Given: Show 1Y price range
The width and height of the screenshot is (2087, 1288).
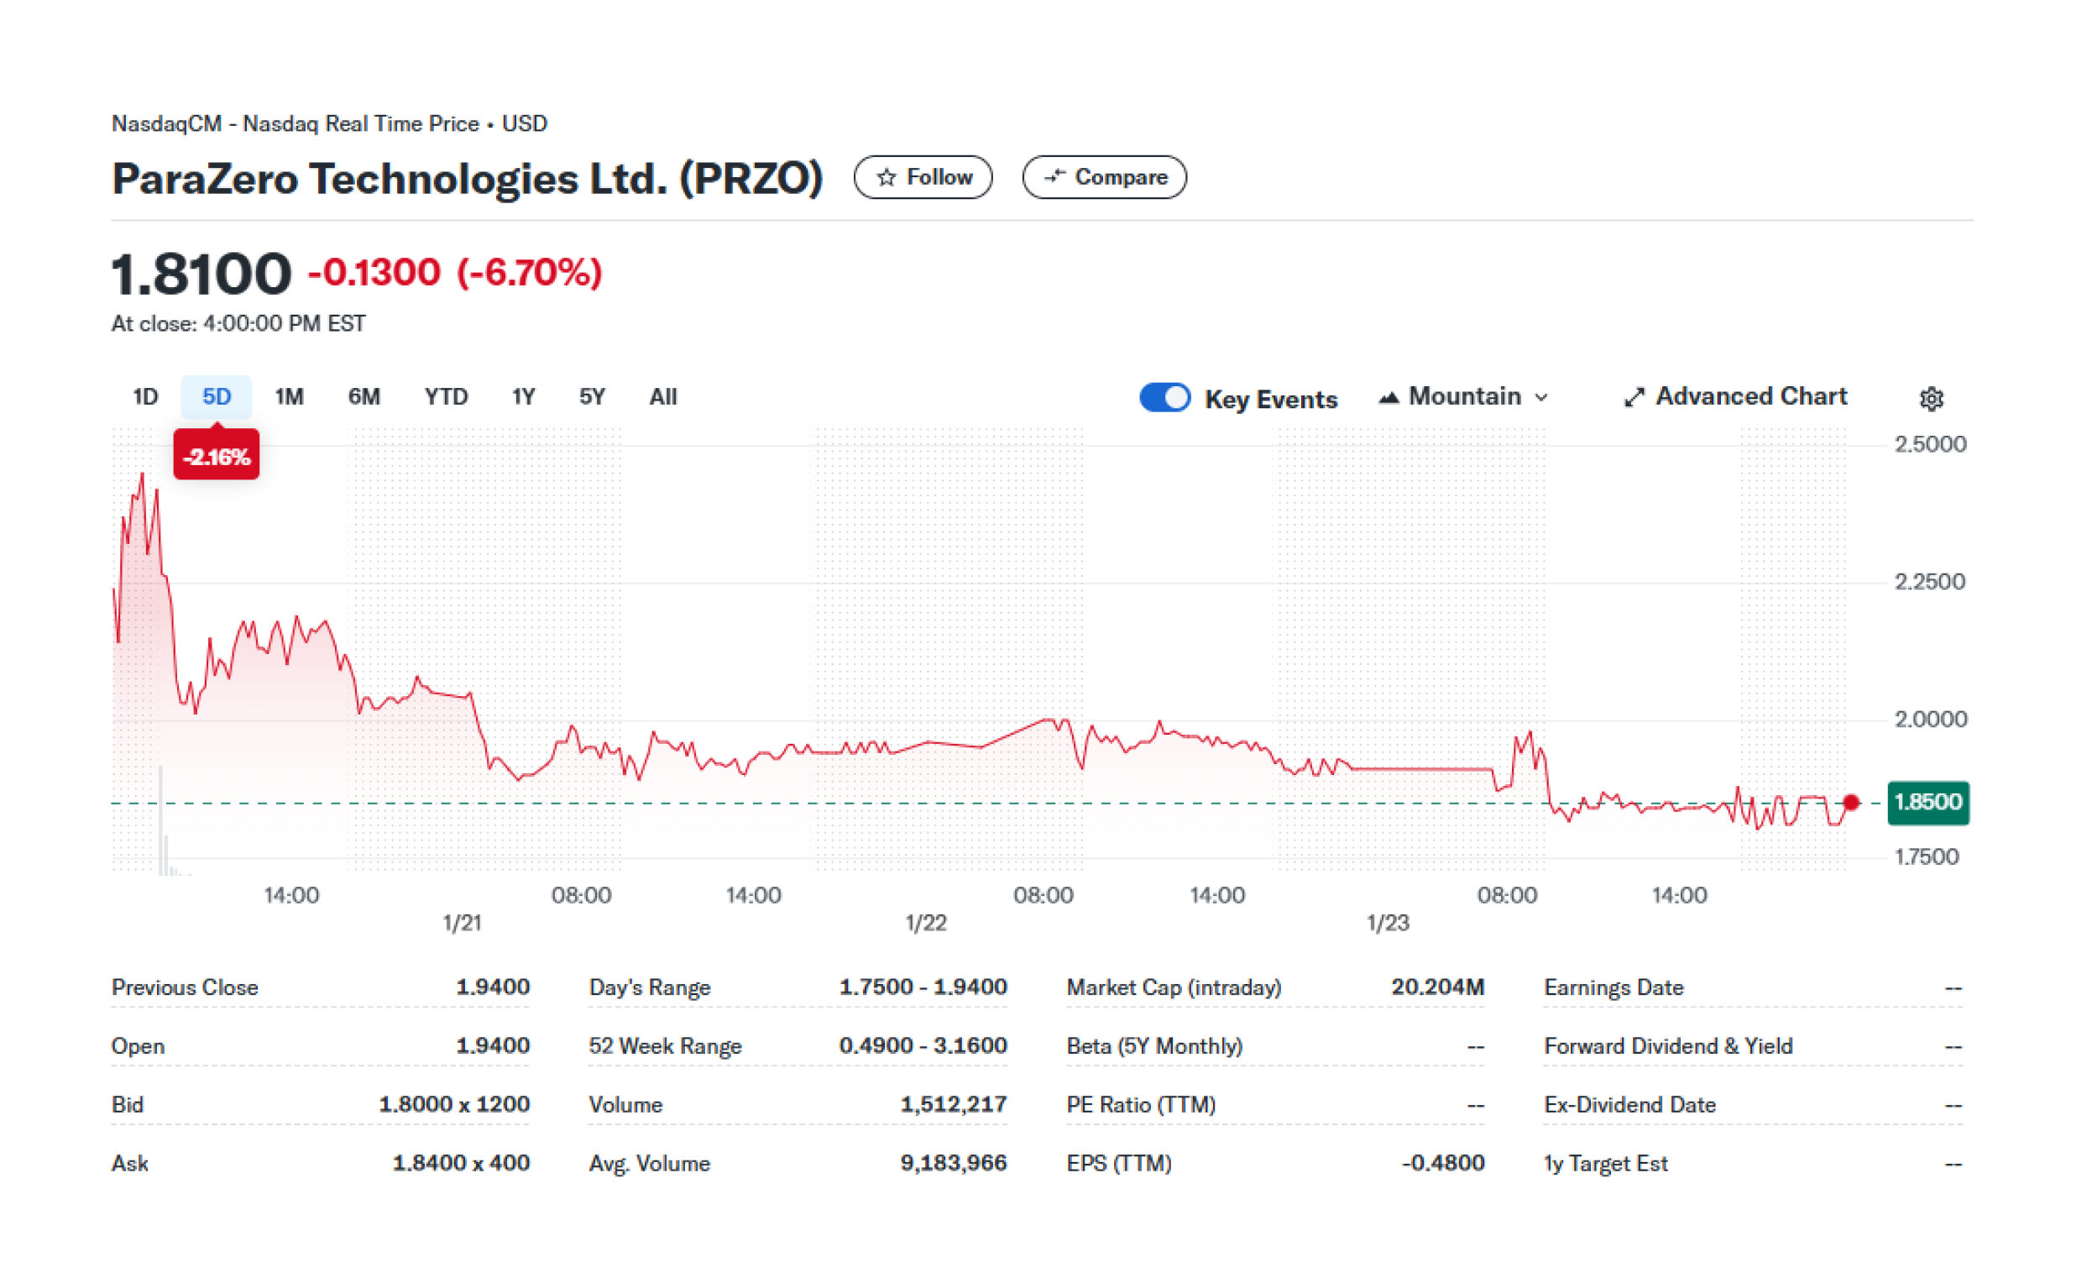Looking at the screenshot, I should click(x=523, y=397).
